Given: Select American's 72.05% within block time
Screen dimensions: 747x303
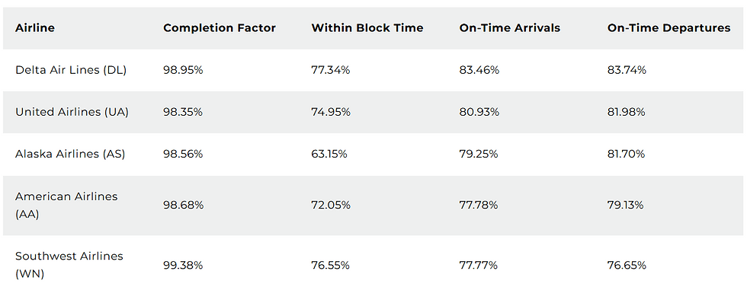Looking at the screenshot, I should tap(331, 205).
